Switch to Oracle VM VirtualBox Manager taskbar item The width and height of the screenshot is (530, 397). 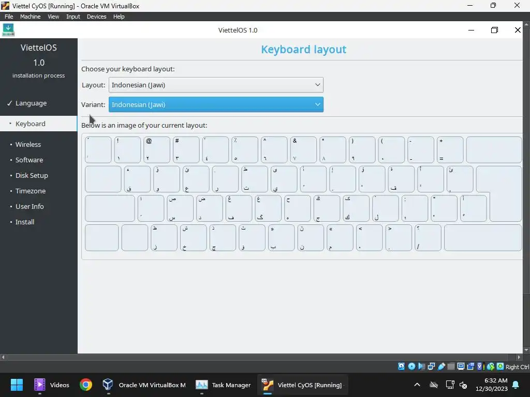144,385
